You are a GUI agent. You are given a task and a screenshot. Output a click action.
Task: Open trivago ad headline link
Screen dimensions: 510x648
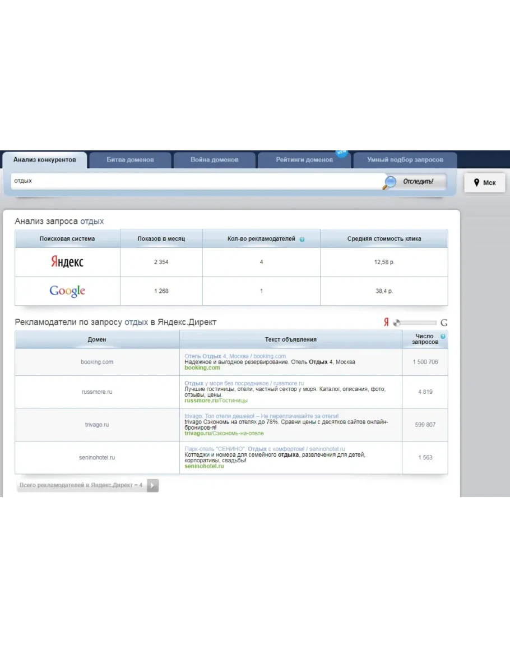tap(261, 416)
